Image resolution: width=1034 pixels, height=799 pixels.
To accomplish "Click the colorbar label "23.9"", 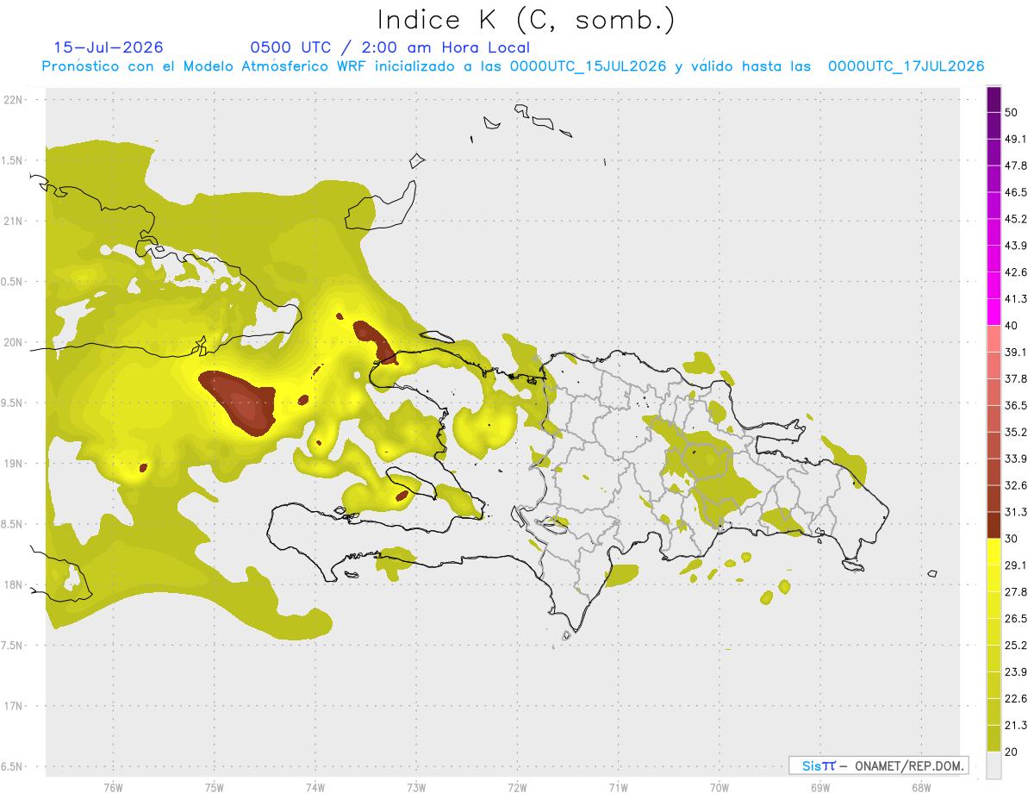I will pos(1015,671).
